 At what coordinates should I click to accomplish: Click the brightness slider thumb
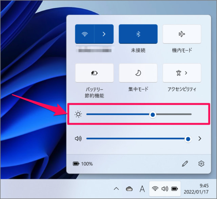153,115
